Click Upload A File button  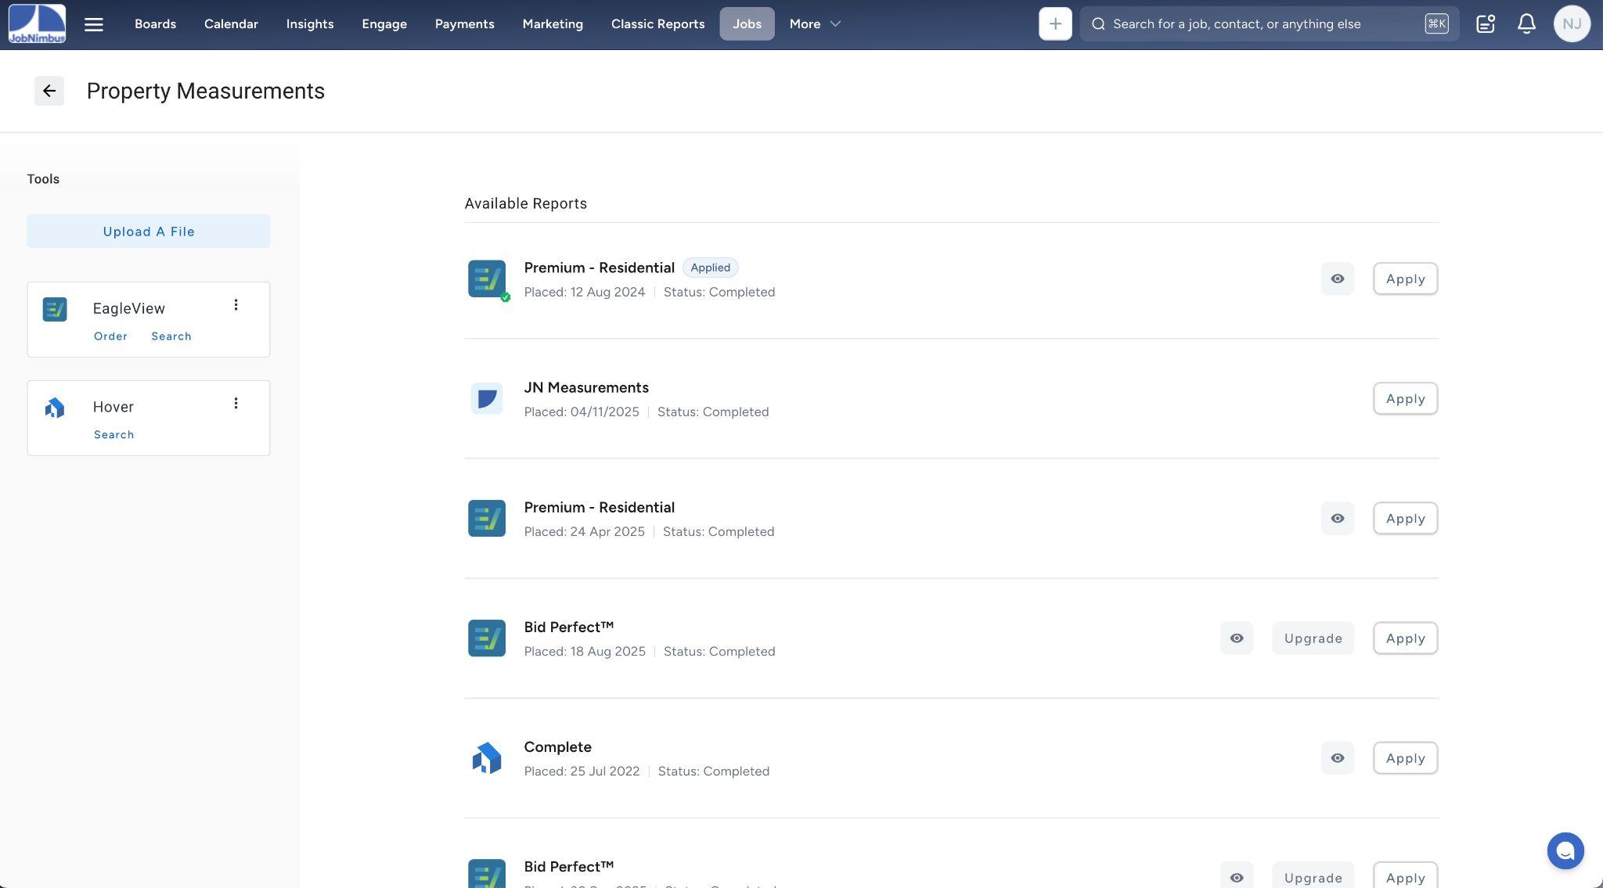click(x=149, y=232)
